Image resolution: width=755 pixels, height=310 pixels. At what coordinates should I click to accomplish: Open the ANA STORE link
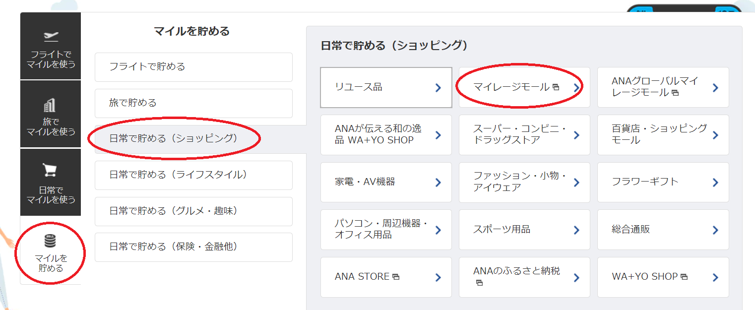[x=386, y=277]
